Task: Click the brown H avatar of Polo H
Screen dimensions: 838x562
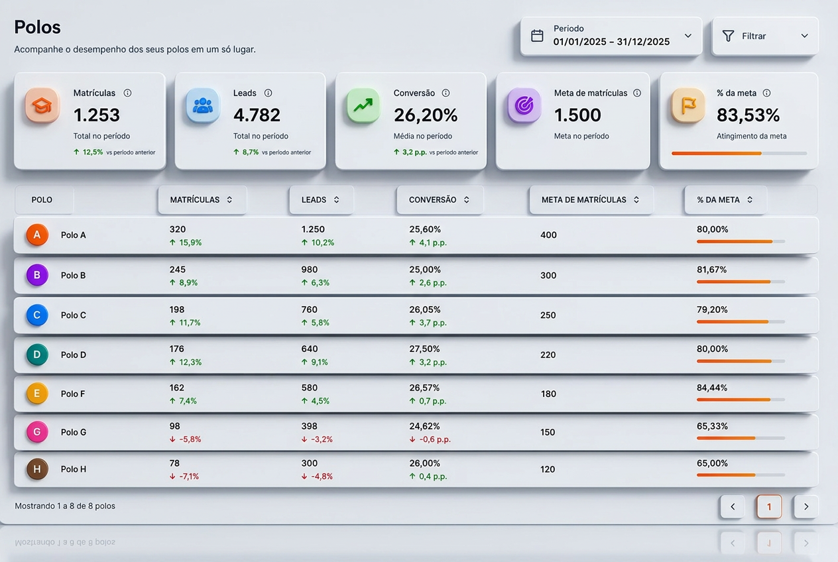Action: pos(37,469)
